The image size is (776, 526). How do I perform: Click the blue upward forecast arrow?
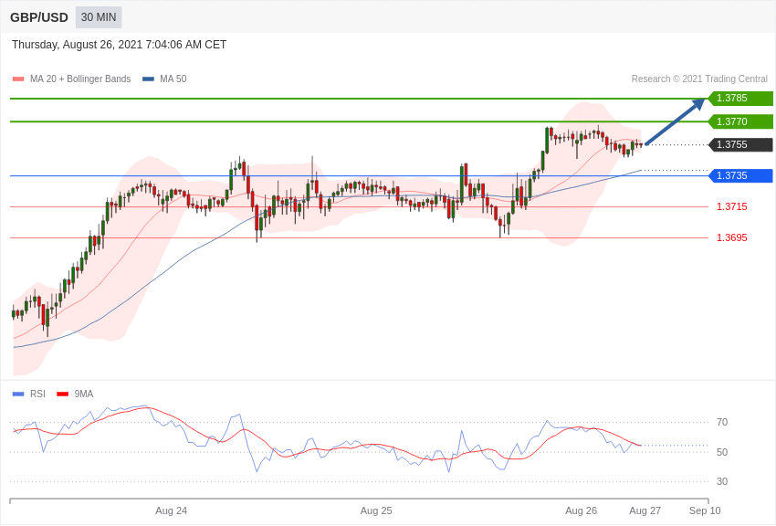[675, 121]
